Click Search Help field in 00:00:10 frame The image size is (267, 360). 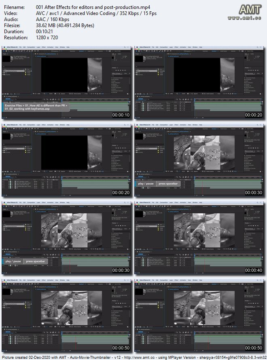tap(117, 51)
